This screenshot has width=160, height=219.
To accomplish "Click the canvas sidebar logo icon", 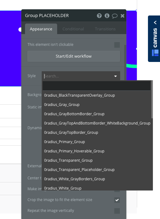I will click(155, 53).
